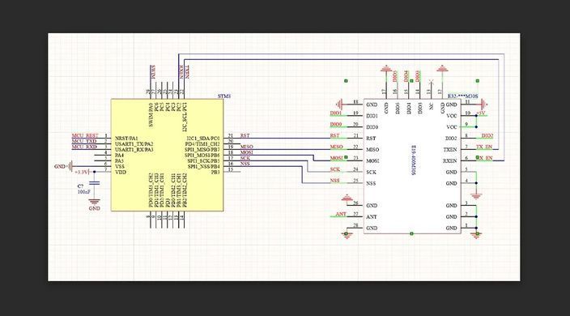
Task: Select the DIO1 net label at pin 19
Action: pos(335,113)
